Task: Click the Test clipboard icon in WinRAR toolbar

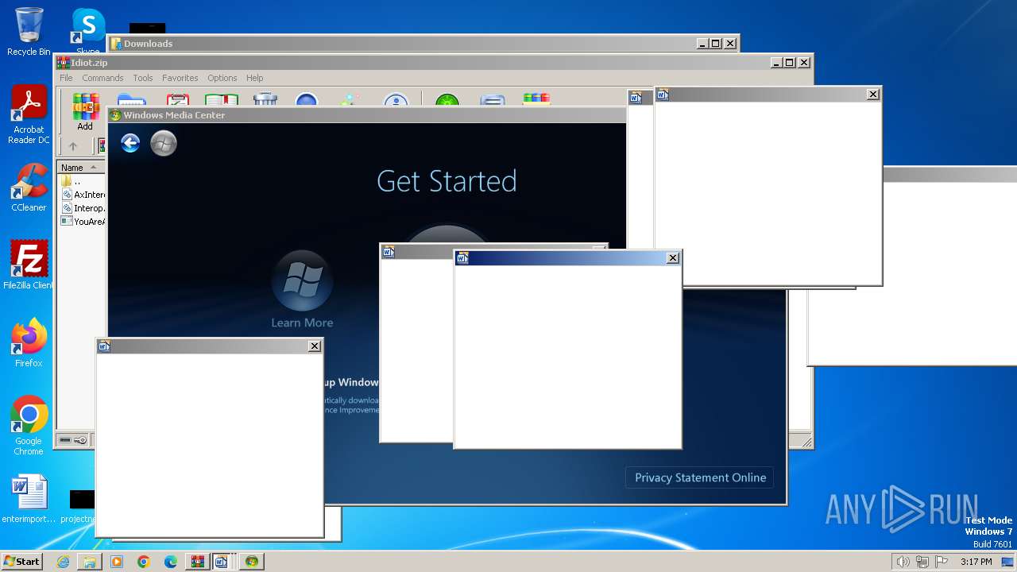Action: click(x=177, y=100)
